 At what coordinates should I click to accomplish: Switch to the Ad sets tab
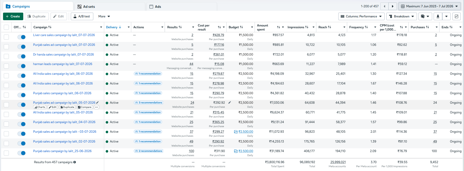point(110,7)
